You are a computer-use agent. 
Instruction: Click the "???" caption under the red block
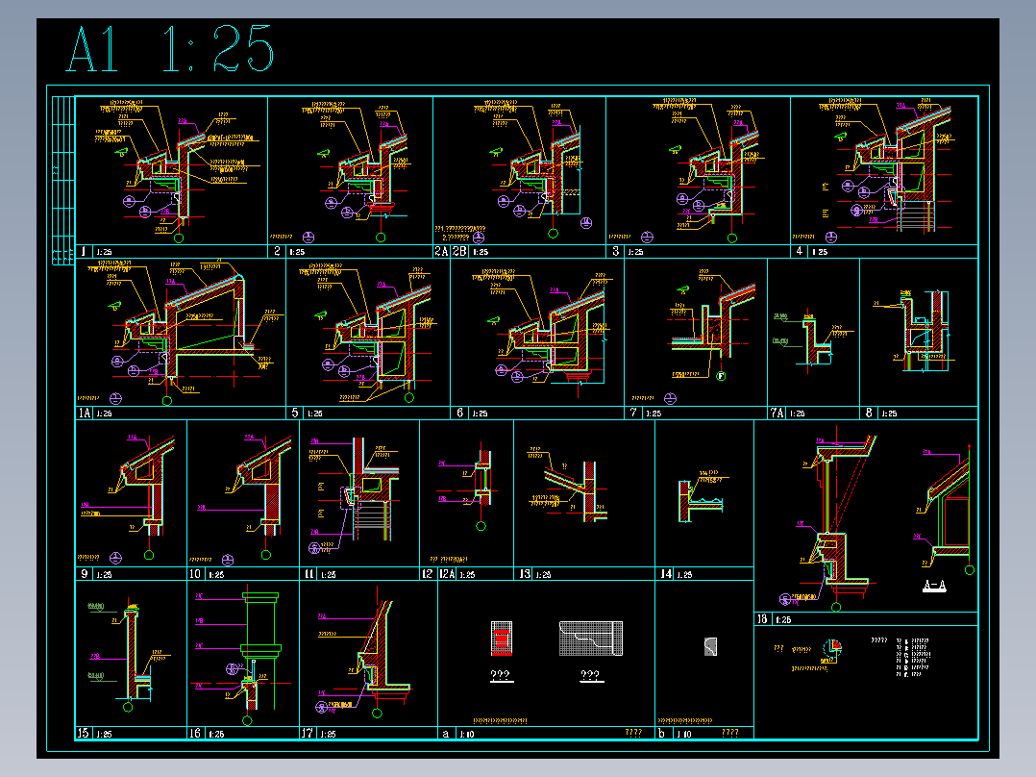(x=500, y=675)
